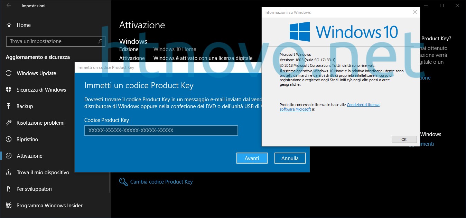Open Programma Windows Insider section
This screenshot has height=218, width=466.
pyautogui.click(x=49, y=205)
